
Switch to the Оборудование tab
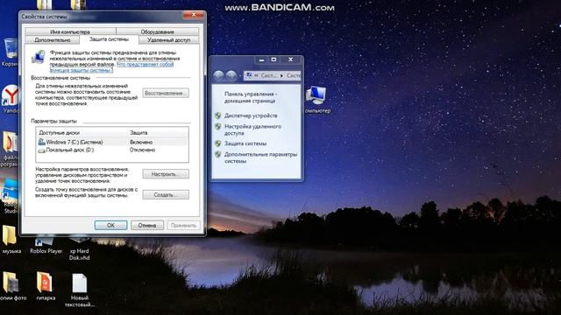[158, 31]
